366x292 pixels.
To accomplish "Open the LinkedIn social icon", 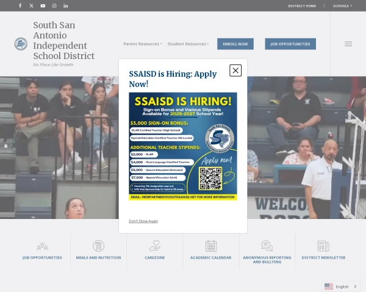I will [66, 5].
